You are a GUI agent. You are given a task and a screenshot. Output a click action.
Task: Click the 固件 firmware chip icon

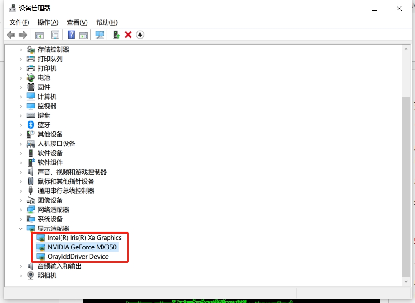pos(31,87)
